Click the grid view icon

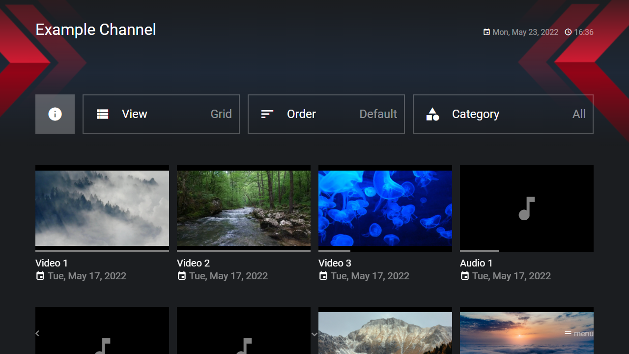click(x=102, y=114)
